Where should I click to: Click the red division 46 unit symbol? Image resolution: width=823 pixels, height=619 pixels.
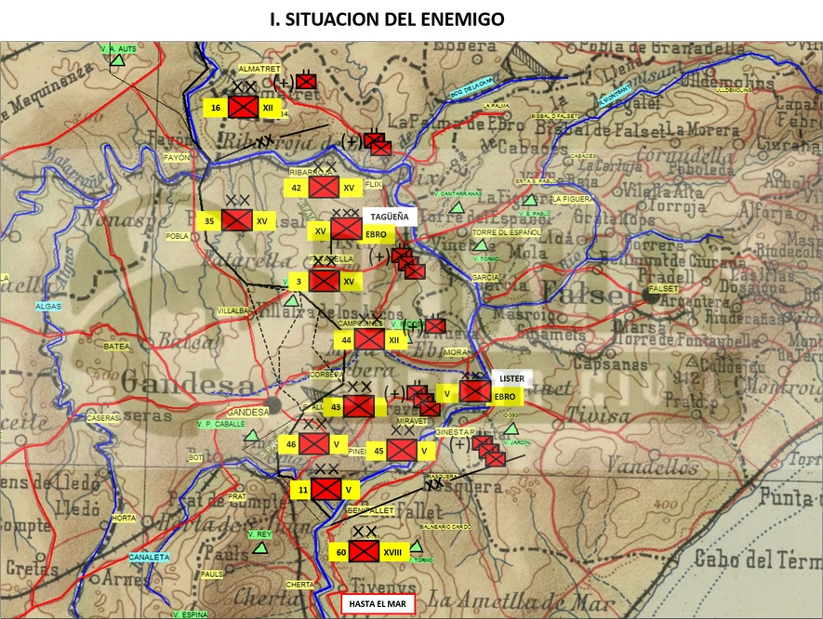coord(314,444)
